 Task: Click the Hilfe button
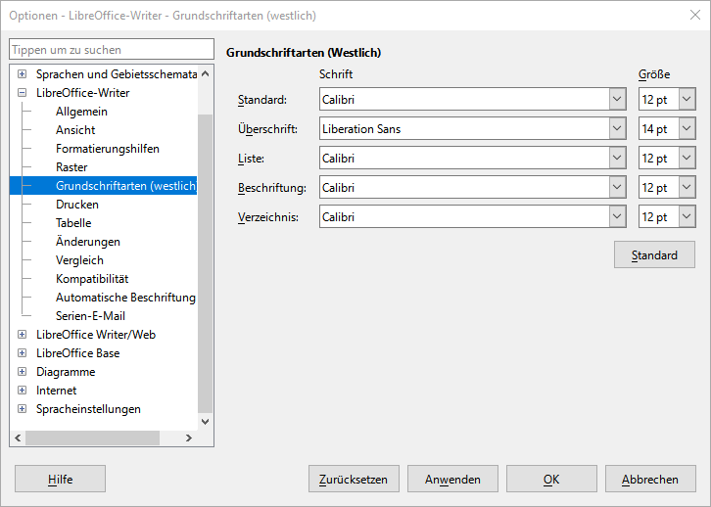click(60, 480)
